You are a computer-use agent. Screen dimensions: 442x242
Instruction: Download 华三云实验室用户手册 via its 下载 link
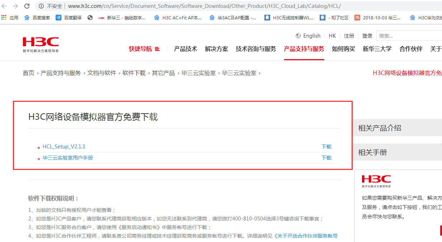coord(326,158)
